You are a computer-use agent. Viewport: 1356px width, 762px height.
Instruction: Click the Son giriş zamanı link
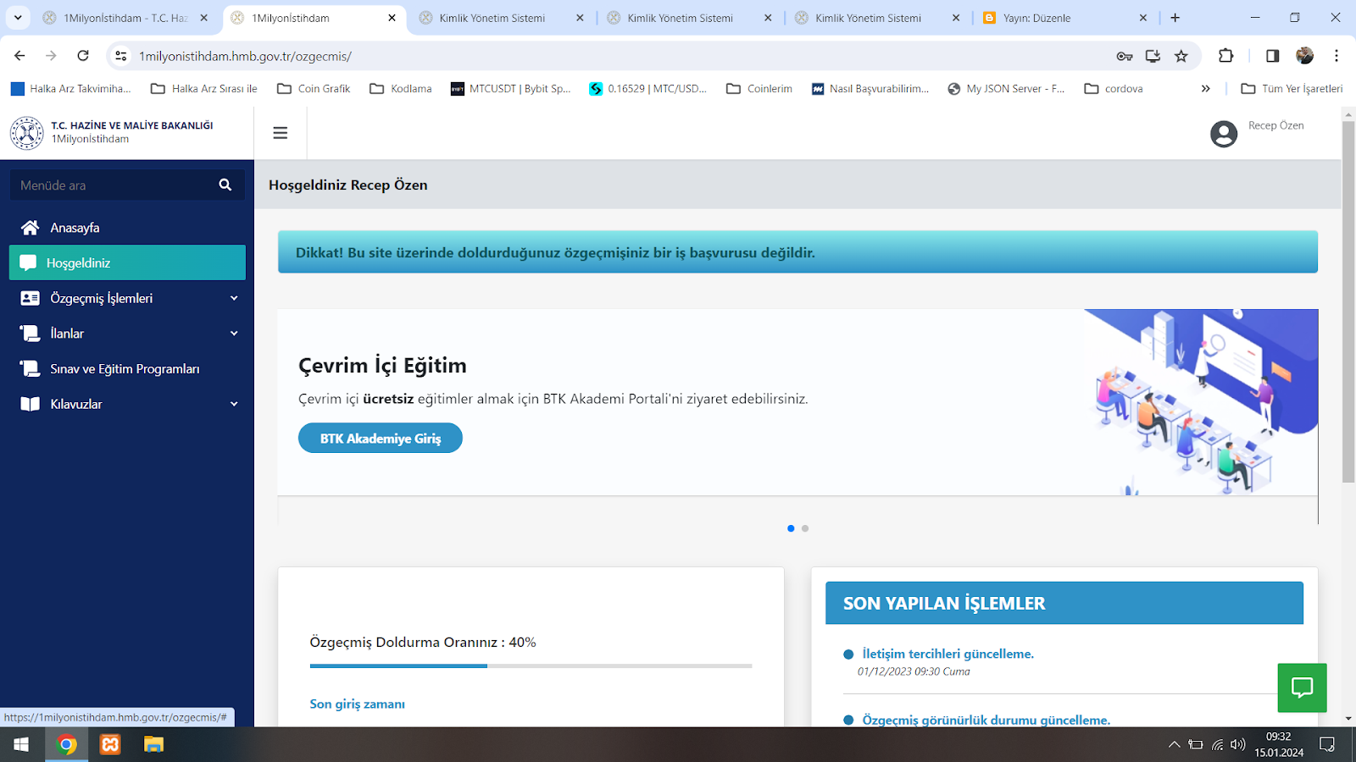pos(357,704)
